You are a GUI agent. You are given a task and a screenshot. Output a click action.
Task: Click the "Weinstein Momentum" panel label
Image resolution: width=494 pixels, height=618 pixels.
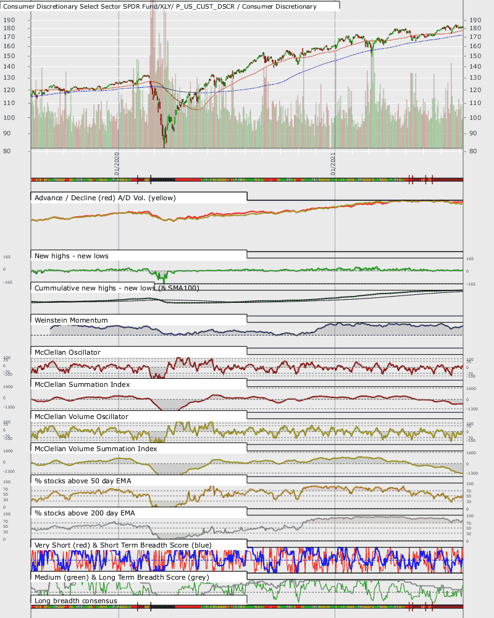[x=71, y=320]
